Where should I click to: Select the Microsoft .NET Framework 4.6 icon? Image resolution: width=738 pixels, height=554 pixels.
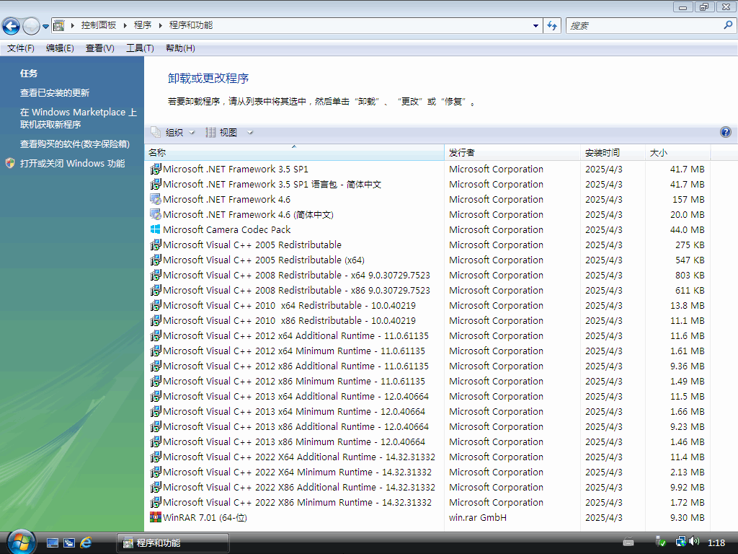[x=156, y=199]
